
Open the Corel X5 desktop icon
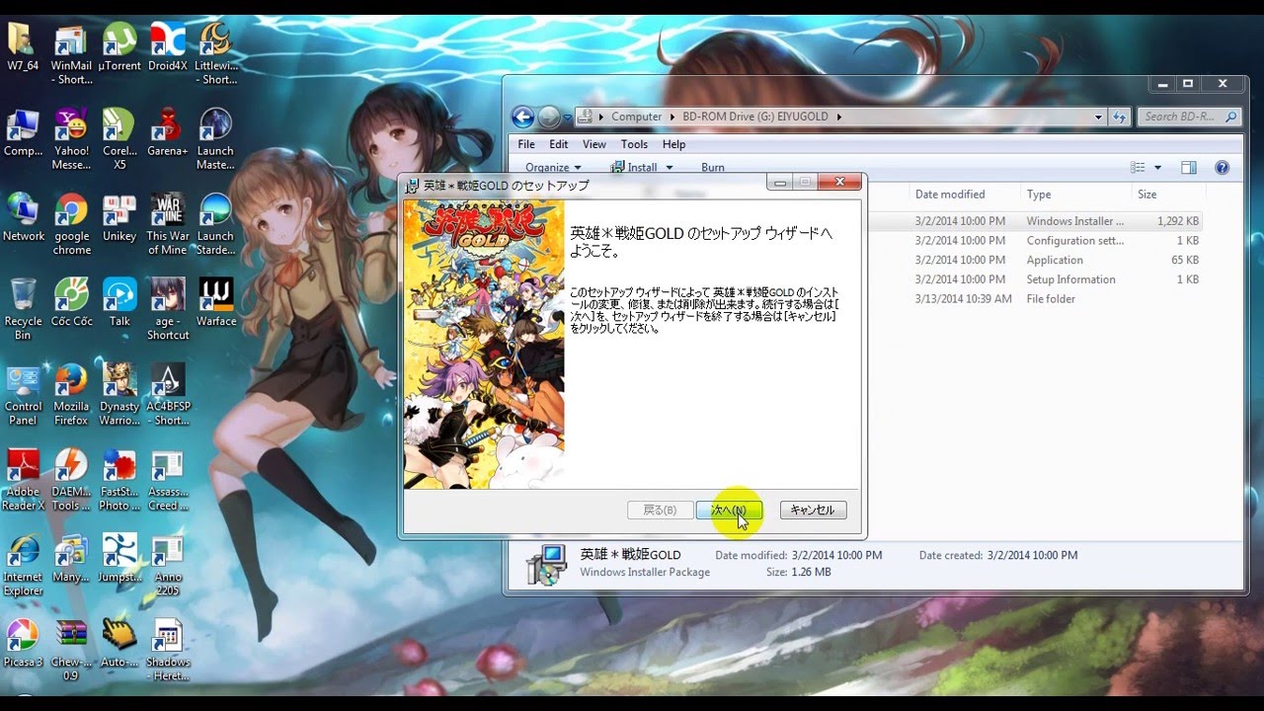pyautogui.click(x=119, y=140)
